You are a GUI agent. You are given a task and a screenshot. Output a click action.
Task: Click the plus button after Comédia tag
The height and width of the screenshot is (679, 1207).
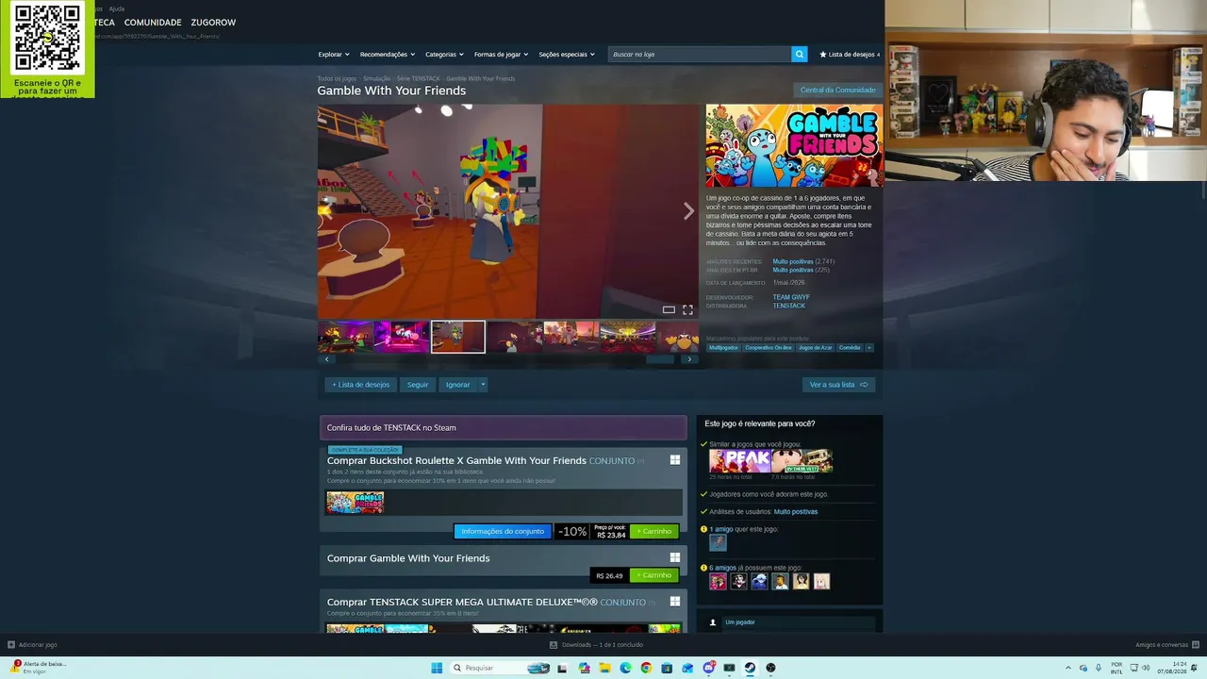pyautogui.click(x=868, y=348)
